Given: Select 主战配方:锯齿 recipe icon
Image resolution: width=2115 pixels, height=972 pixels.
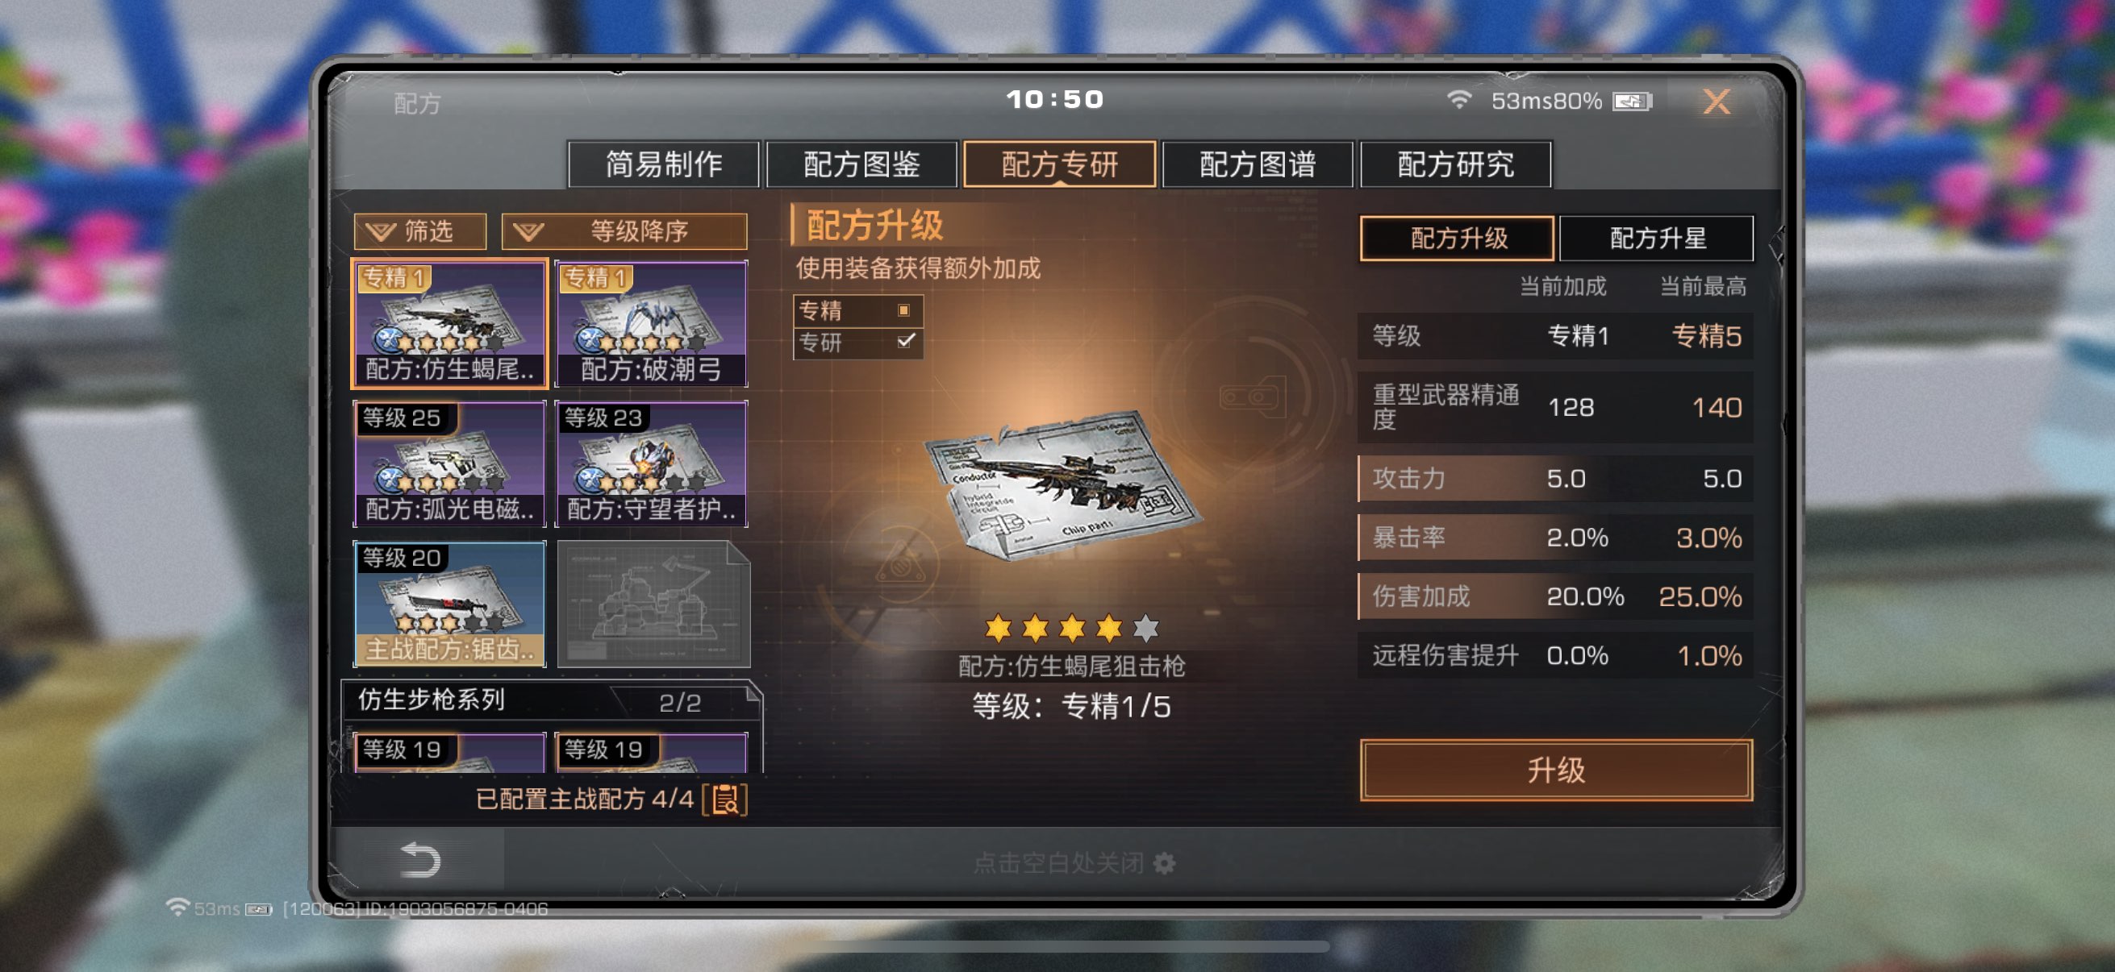Looking at the screenshot, I should [x=450, y=604].
